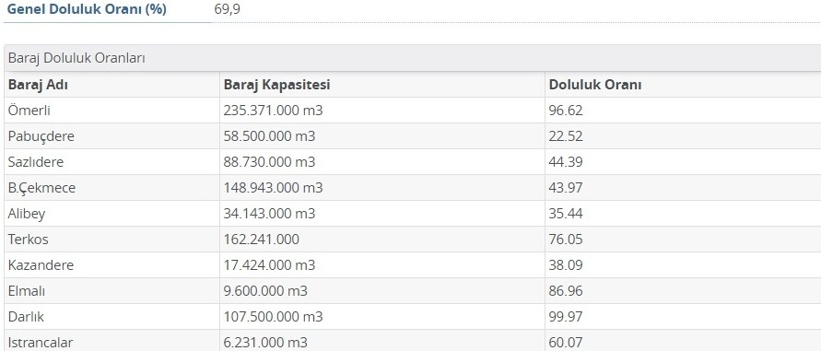The width and height of the screenshot is (821, 351).
Task: Click the Sazlıdere row name
Action: [x=36, y=162]
